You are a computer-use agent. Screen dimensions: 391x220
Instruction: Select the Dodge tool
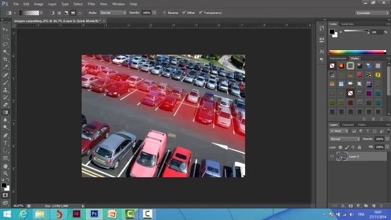[x=5, y=128]
